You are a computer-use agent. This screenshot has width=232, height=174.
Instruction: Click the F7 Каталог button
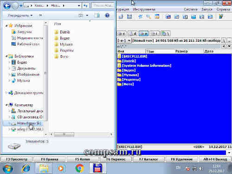click(x=148, y=159)
